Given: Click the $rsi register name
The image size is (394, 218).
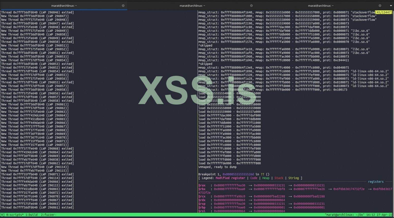Looking at the screenshot, I should tap(202, 211).
